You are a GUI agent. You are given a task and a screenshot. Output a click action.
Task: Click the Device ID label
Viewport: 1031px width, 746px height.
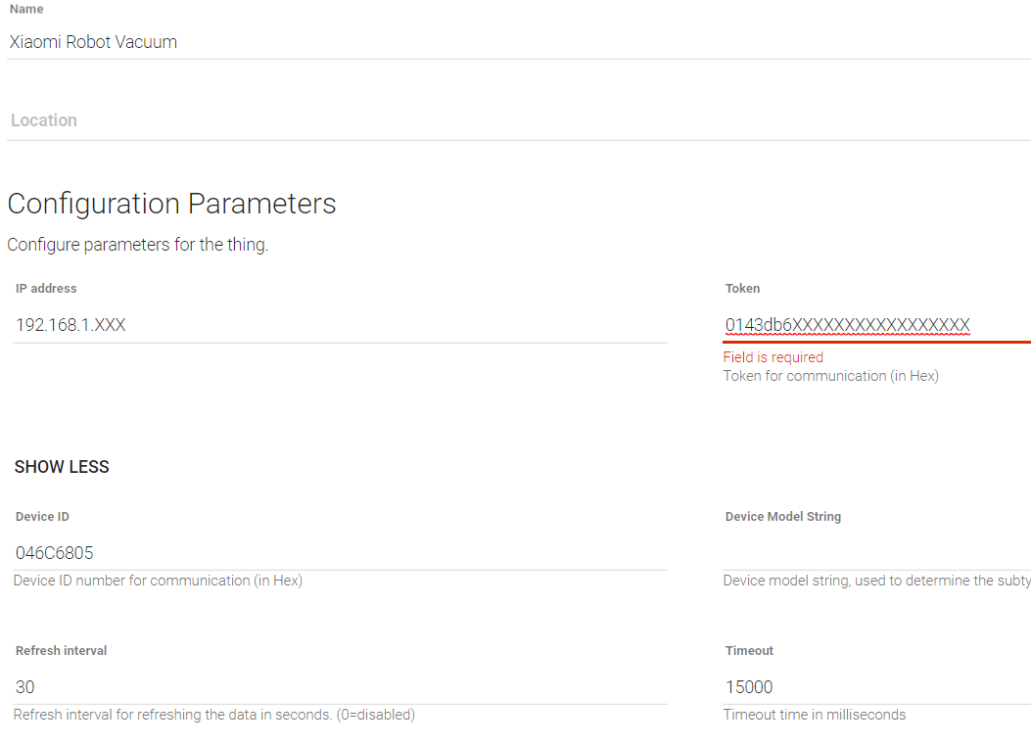click(42, 517)
